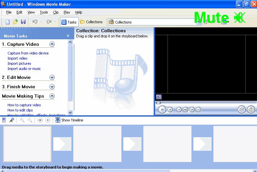The image size is (257, 172).
Task: Click the monitor Back button
Action: pyautogui.click(x=179, y=110)
